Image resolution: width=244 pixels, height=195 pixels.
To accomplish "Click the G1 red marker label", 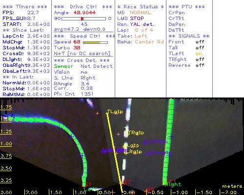I will pyautogui.click(x=88, y=184).
